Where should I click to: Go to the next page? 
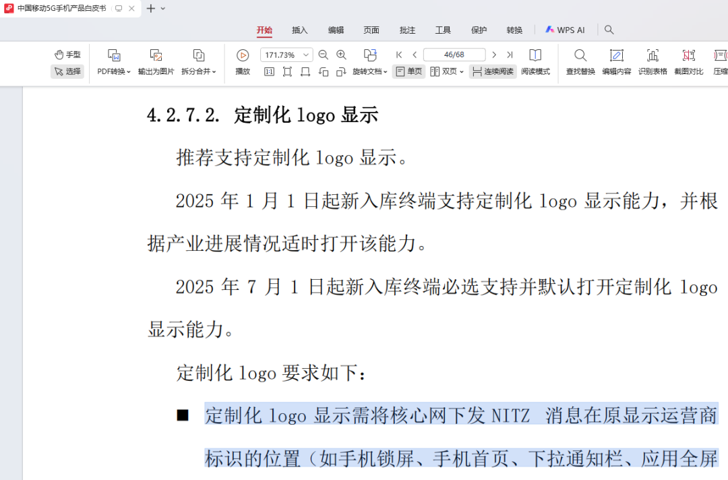coord(494,55)
